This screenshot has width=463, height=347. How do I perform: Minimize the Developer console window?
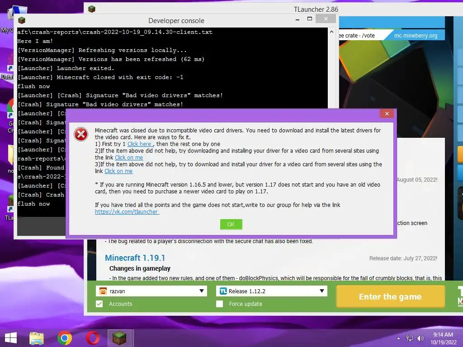pos(298,19)
